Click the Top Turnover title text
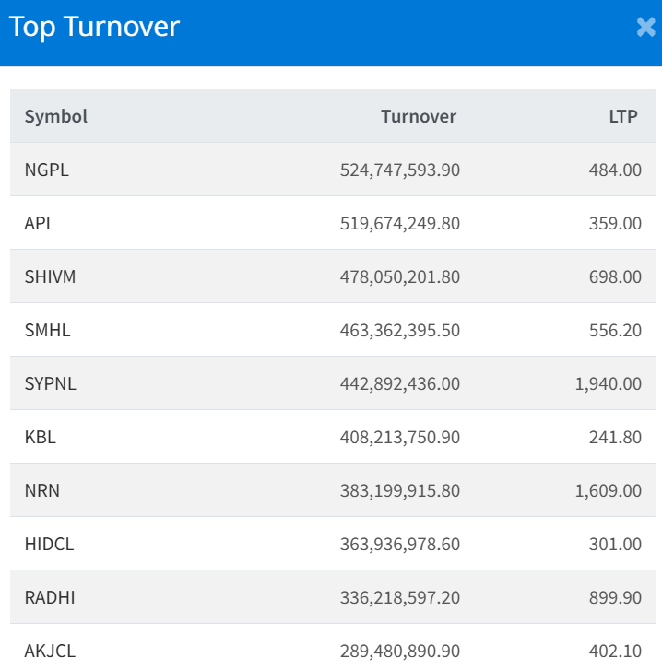 [x=94, y=27]
